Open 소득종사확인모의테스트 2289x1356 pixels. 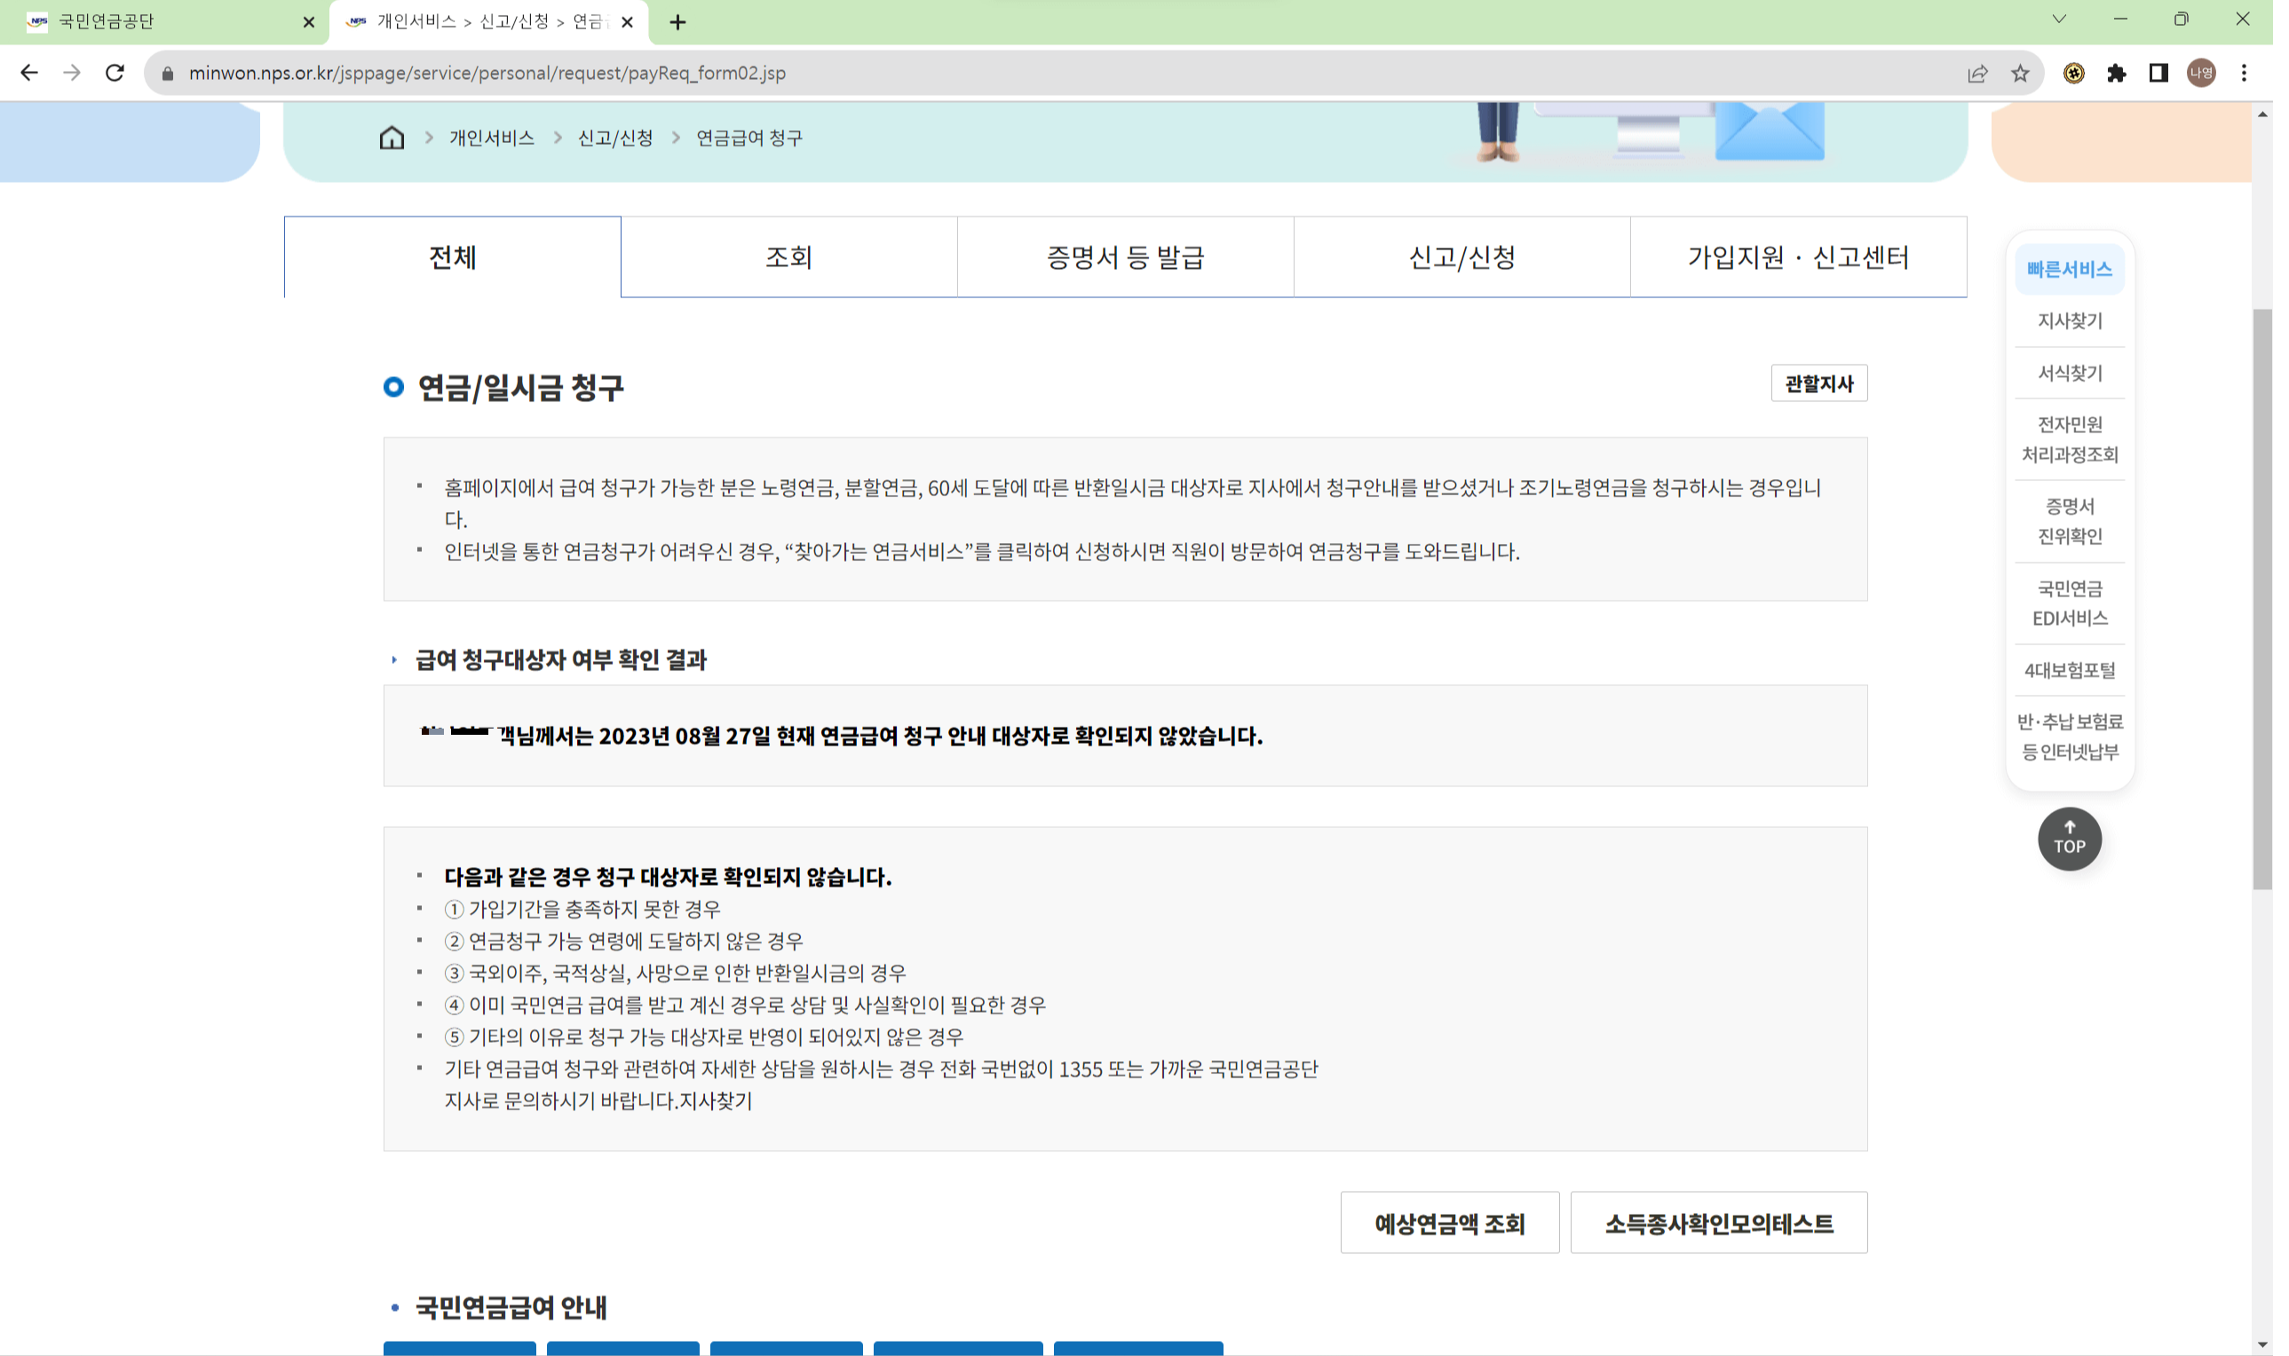1719,1223
